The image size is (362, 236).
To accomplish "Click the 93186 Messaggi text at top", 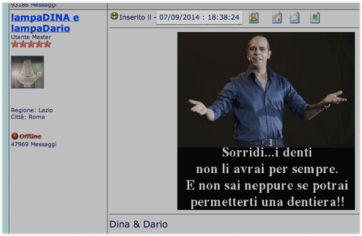I will coord(34,5).
